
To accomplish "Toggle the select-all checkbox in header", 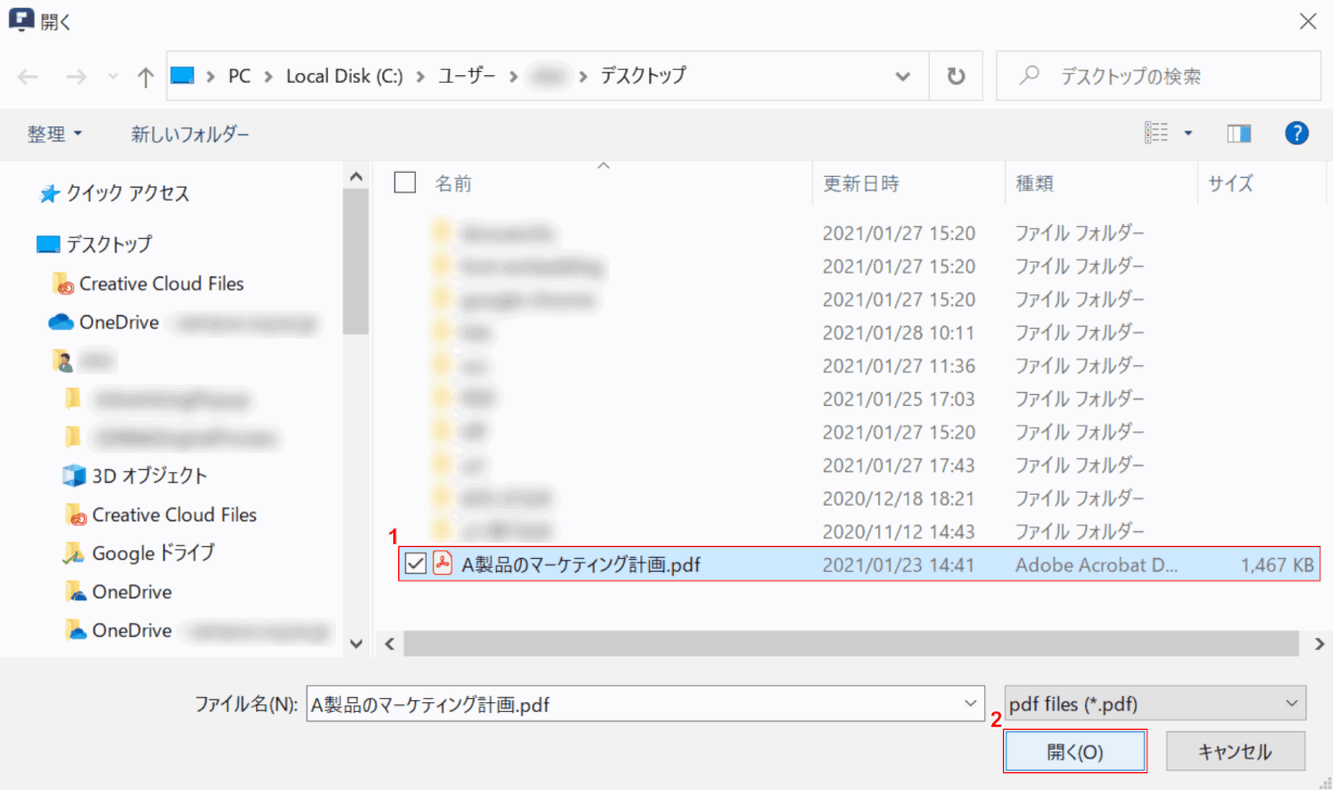I will point(404,183).
